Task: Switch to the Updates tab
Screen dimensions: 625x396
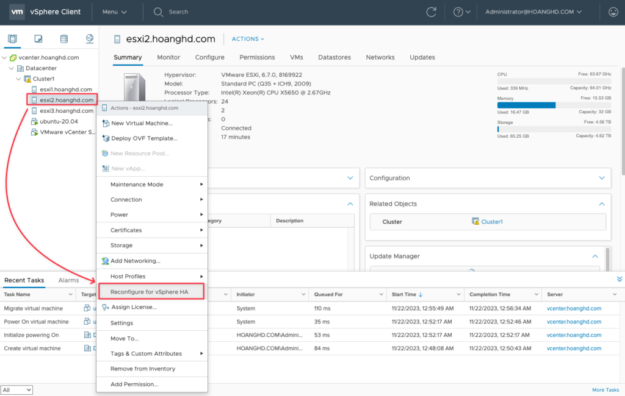Action: [x=422, y=57]
